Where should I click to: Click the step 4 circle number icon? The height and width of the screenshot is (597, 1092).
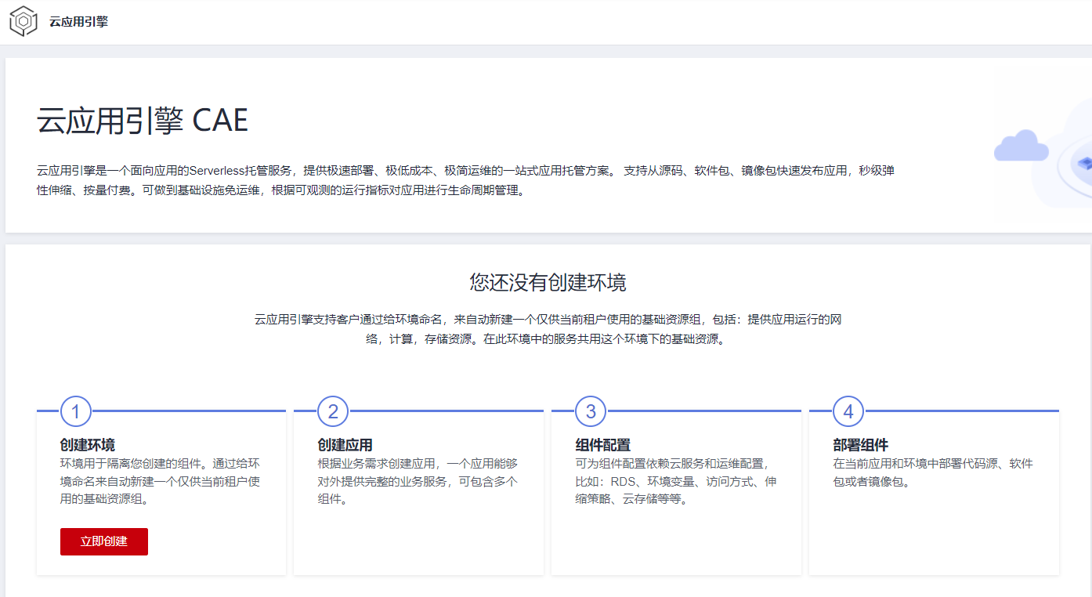coord(848,411)
